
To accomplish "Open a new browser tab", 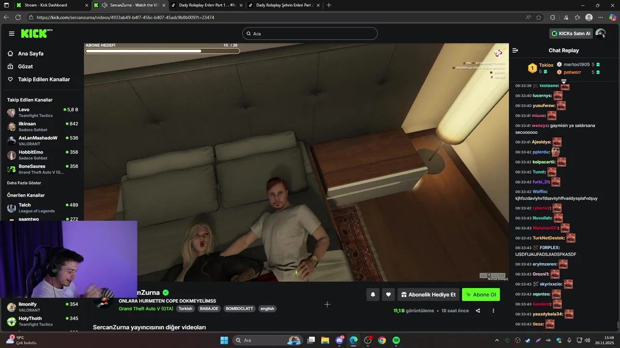I will [x=329, y=5].
